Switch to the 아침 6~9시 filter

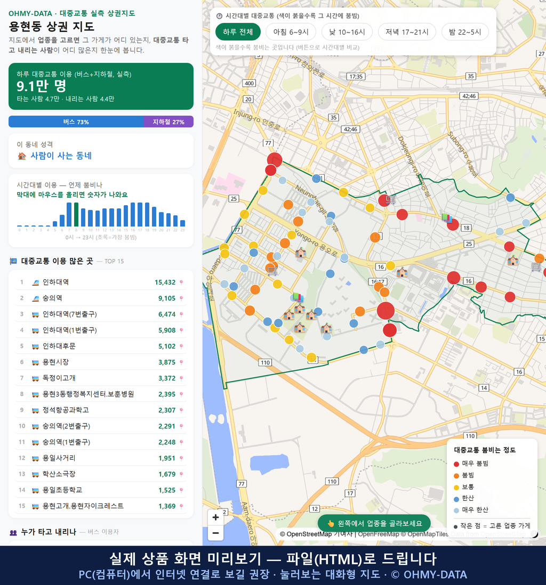(x=291, y=32)
